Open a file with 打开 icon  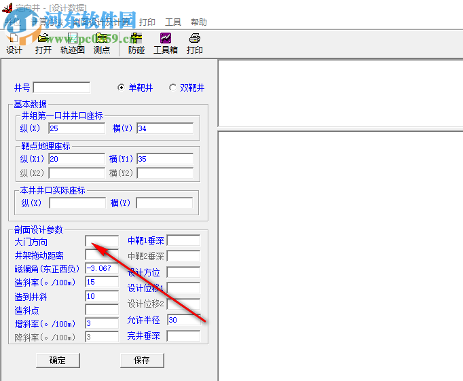coord(43,43)
